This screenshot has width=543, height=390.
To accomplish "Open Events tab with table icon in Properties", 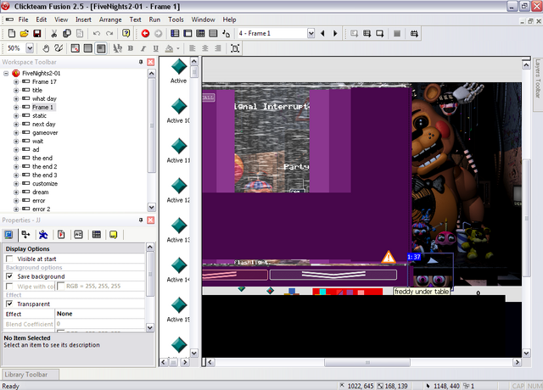I will point(96,235).
